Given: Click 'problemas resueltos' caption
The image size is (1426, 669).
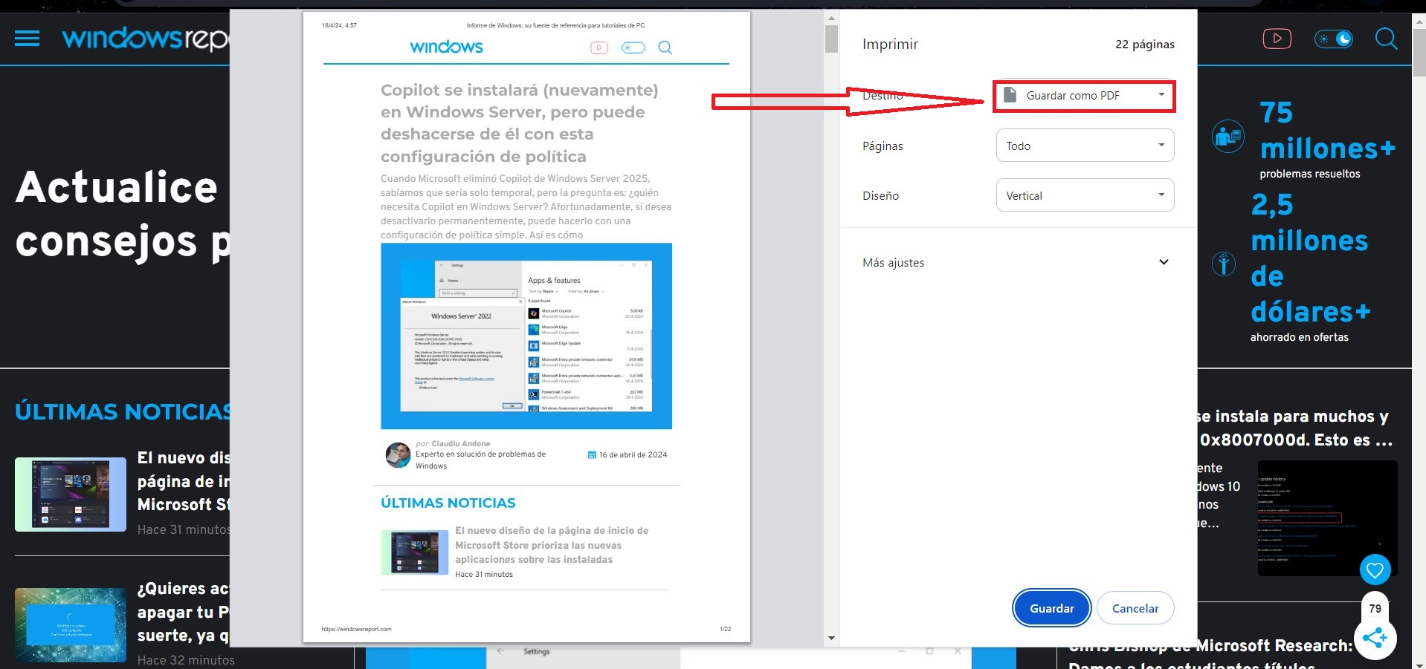Looking at the screenshot, I should pyautogui.click(x=1310, y=174).
